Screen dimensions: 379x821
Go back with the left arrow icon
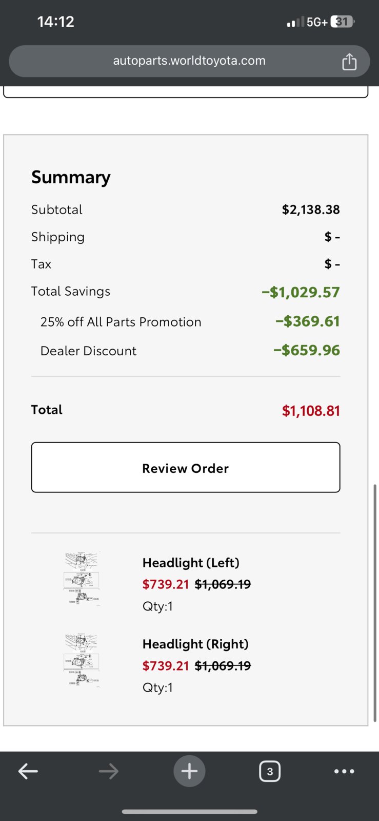28,771
